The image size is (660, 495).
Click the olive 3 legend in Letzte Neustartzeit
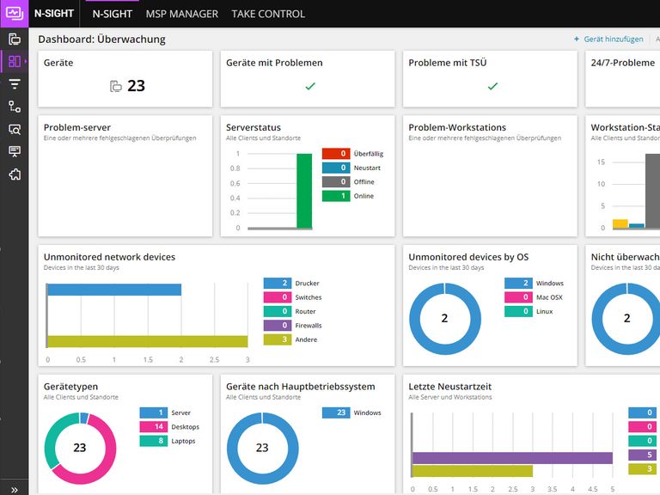[642, 469]
